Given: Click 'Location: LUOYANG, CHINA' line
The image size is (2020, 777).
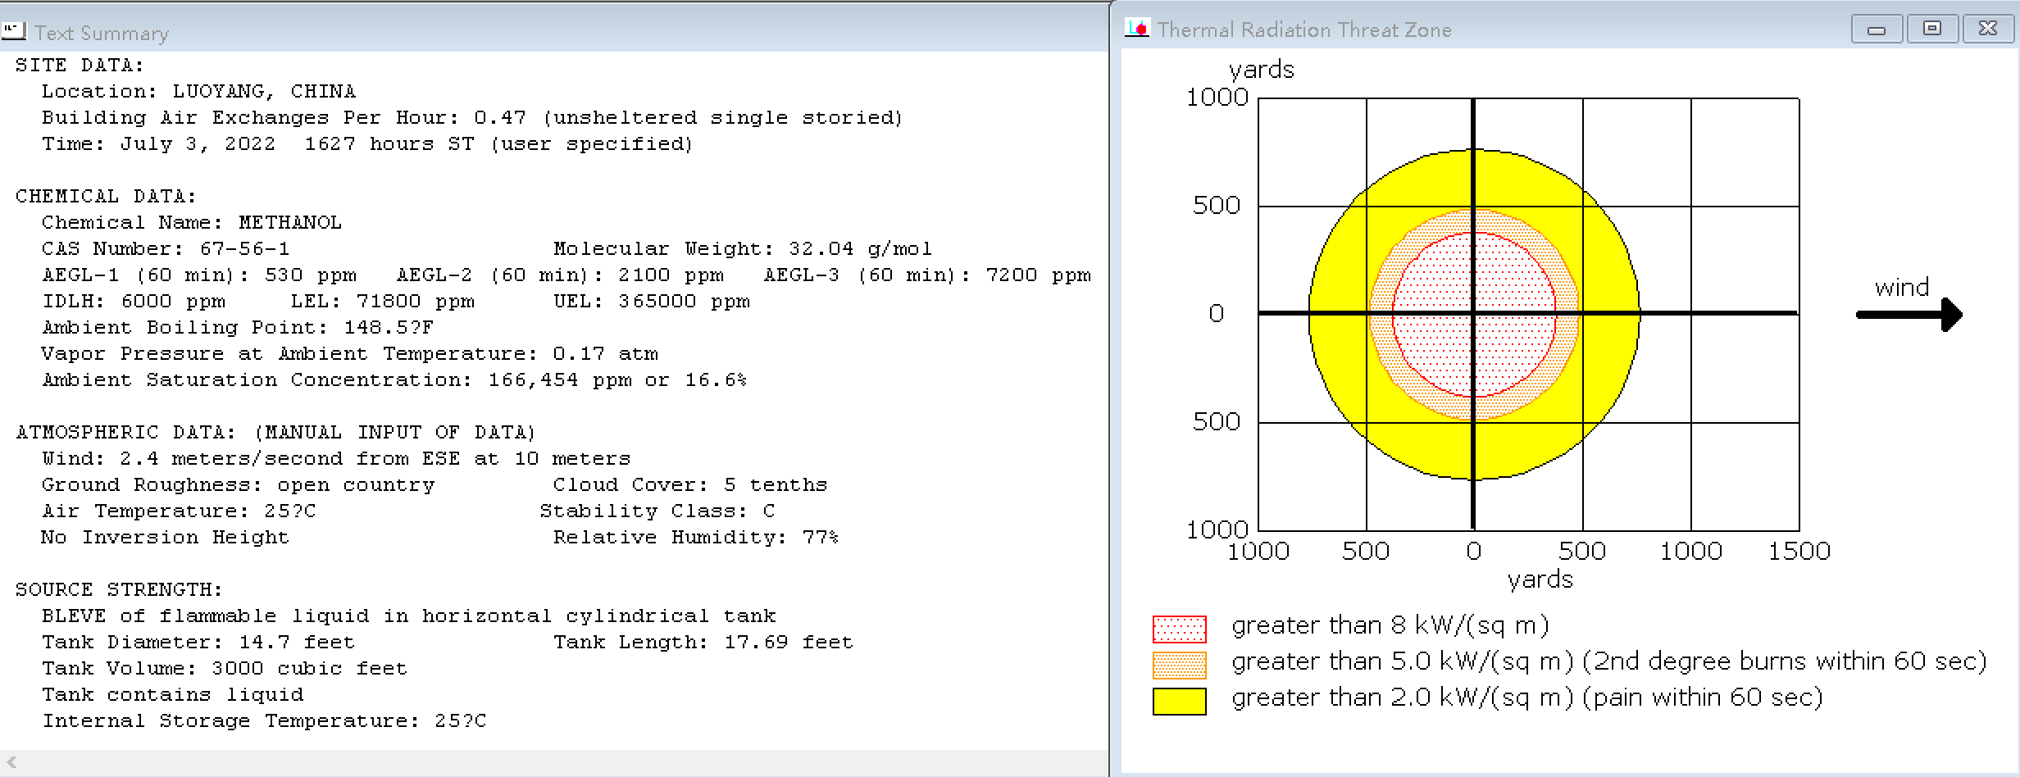Looking at the screenshot, I should tap(199, 91).
